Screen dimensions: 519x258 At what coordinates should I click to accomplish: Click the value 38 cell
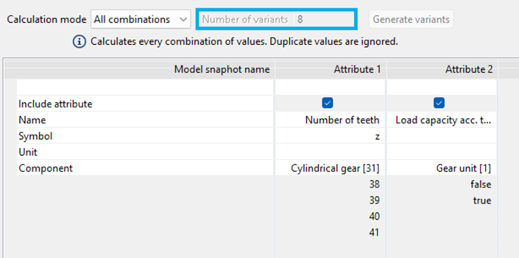(330, 184)
